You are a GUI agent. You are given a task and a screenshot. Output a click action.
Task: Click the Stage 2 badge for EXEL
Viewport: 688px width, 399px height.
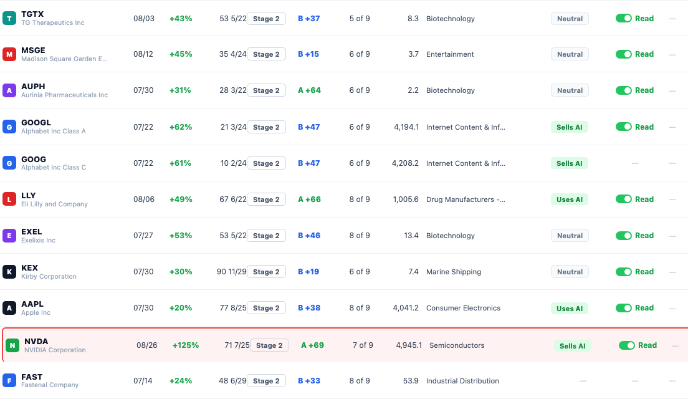click(x=266, y=236)
